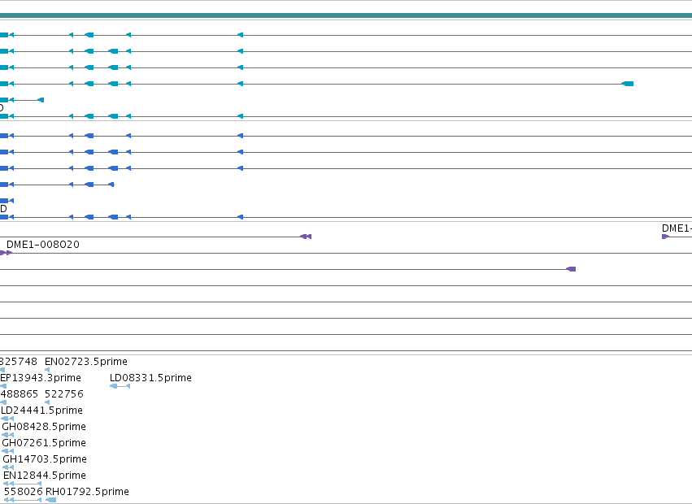Screen dimensions: 692x504
Task: Click the purple feature beside the cut-off DME1 label
Action: point(665,237)
